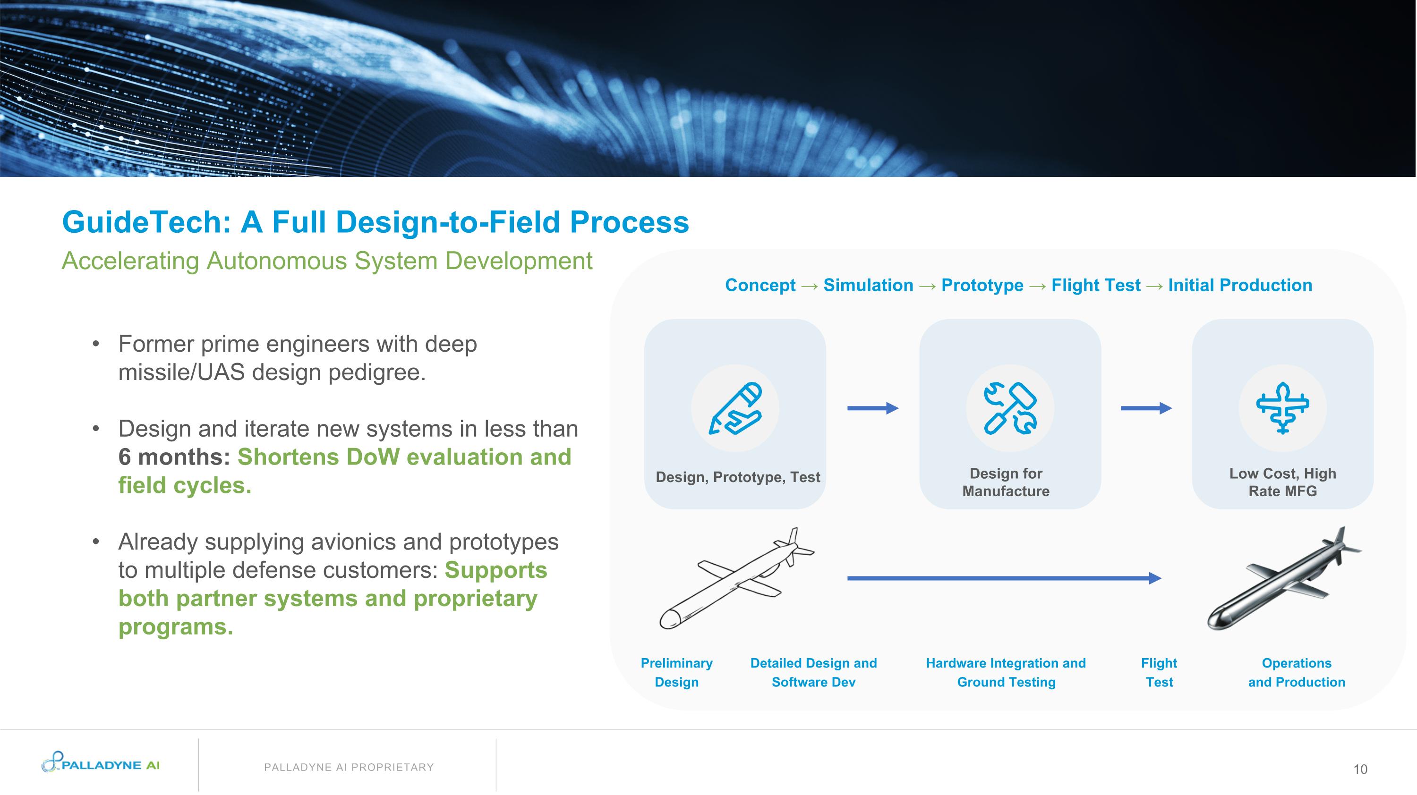Click the GuideTech slide title
The image size is (1417, 795).
(375, 222)
